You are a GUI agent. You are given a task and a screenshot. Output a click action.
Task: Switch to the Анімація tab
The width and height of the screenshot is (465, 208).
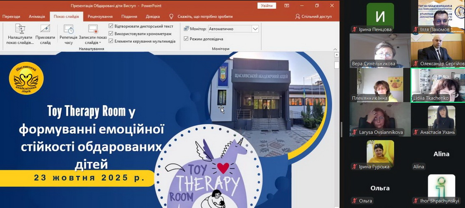[37, 17]
